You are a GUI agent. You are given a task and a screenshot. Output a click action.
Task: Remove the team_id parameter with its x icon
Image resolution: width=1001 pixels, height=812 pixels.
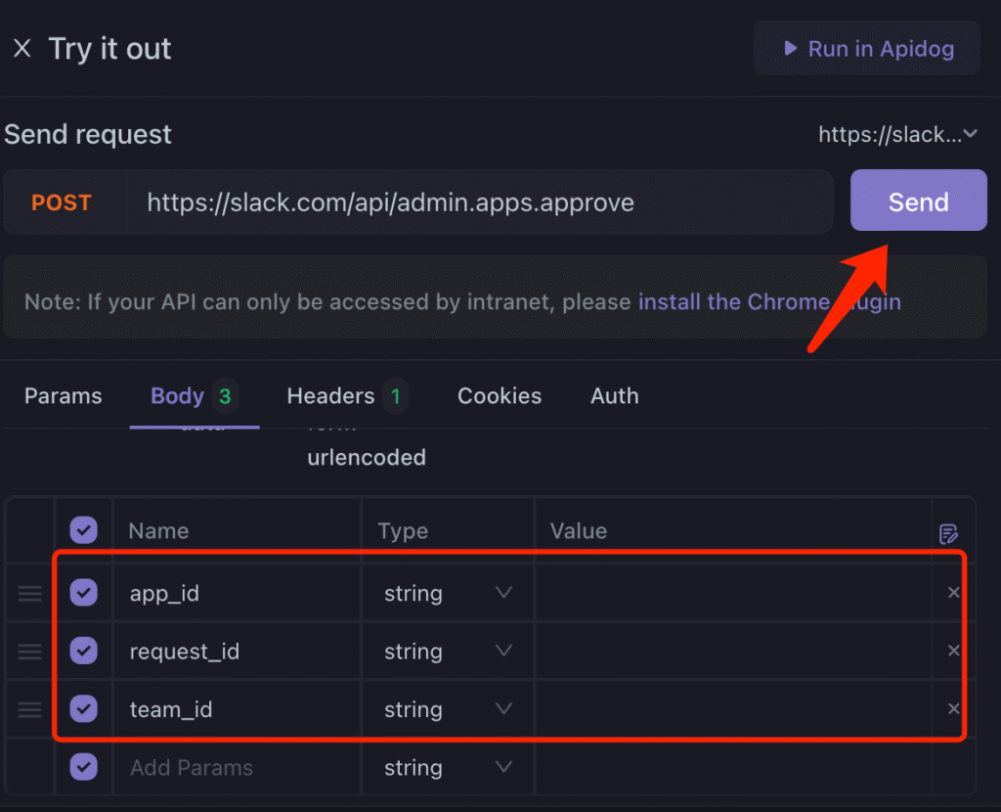click(955, 709)
